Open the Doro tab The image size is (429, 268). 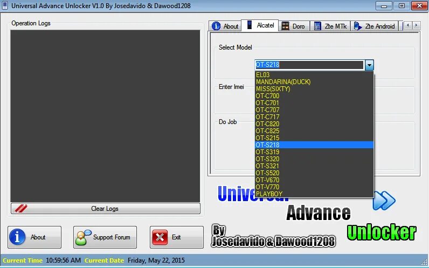294,26
